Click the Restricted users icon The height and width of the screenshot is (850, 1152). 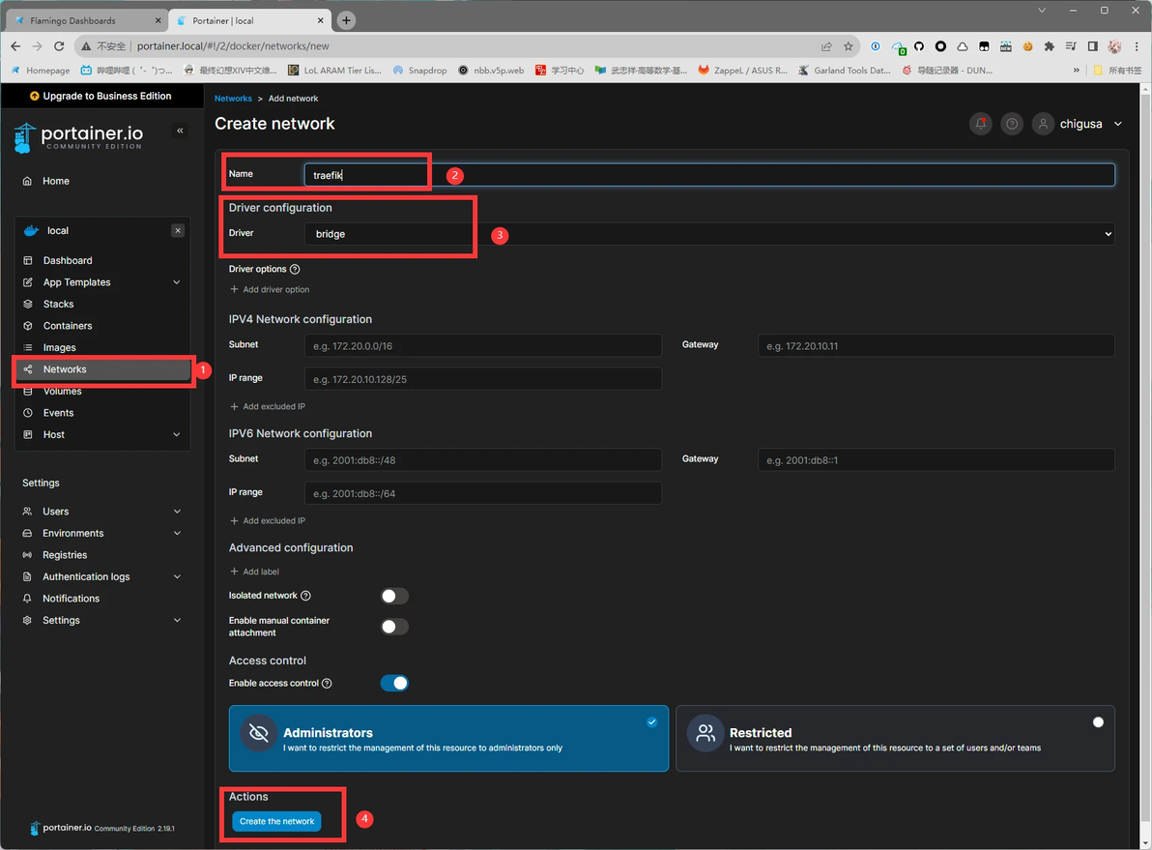coord(705,732)
